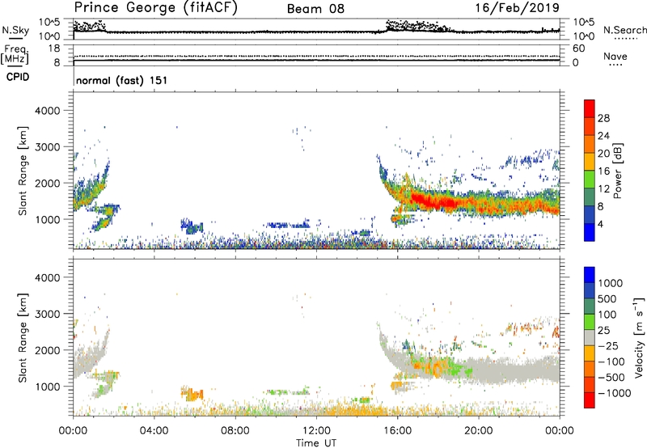Click the "04:00" time tick label
The width and height of the screenshot is (647, 448).
click(x=154, y=431)
